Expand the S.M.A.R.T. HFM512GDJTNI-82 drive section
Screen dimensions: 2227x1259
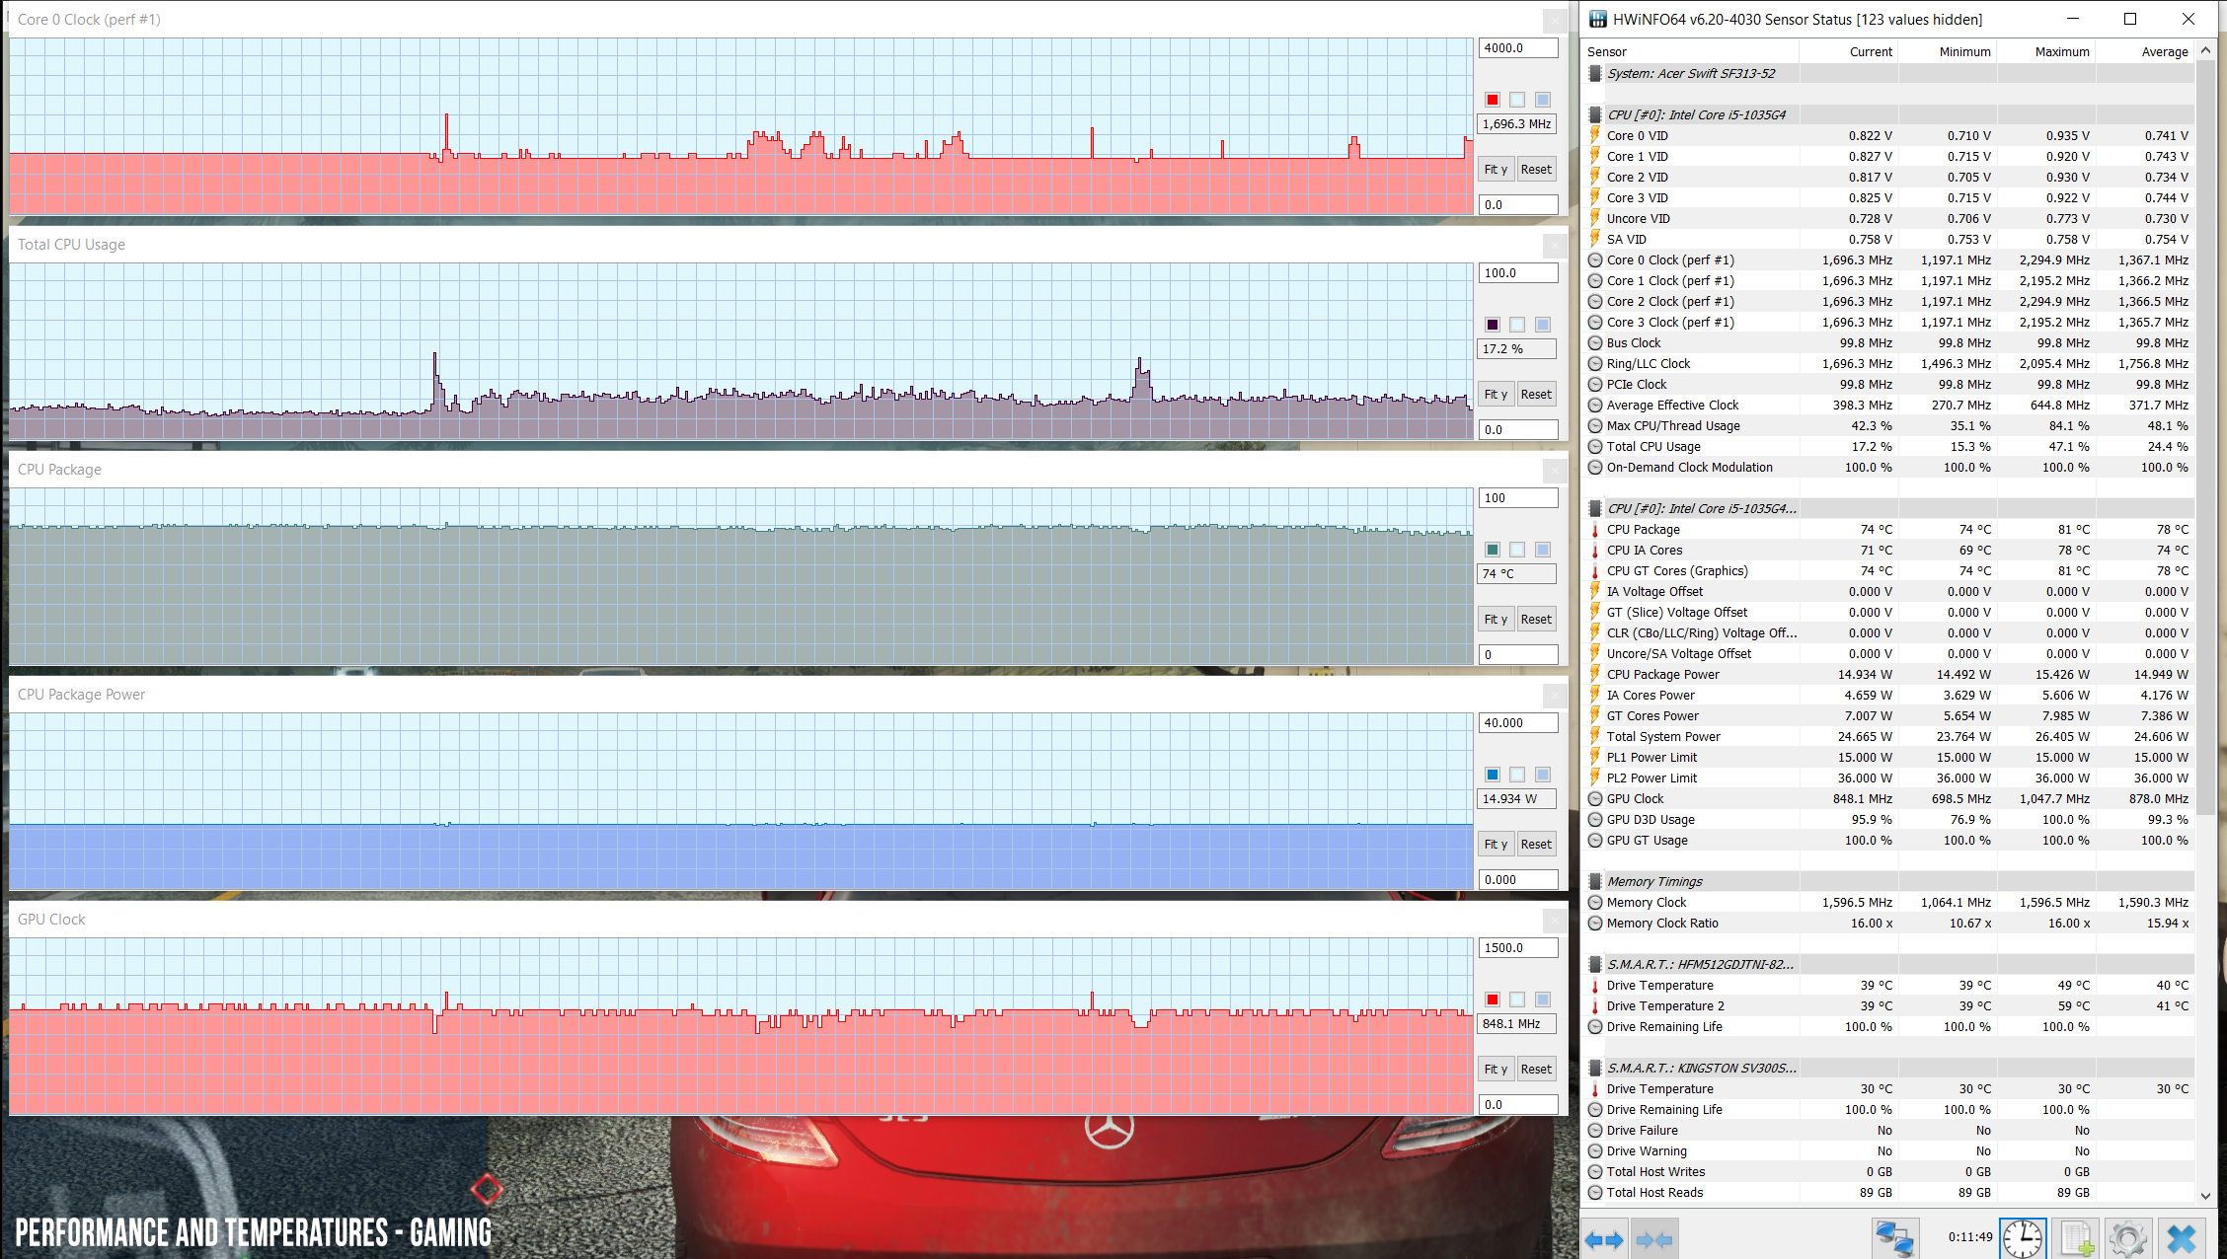click(x=1704, y=963)
